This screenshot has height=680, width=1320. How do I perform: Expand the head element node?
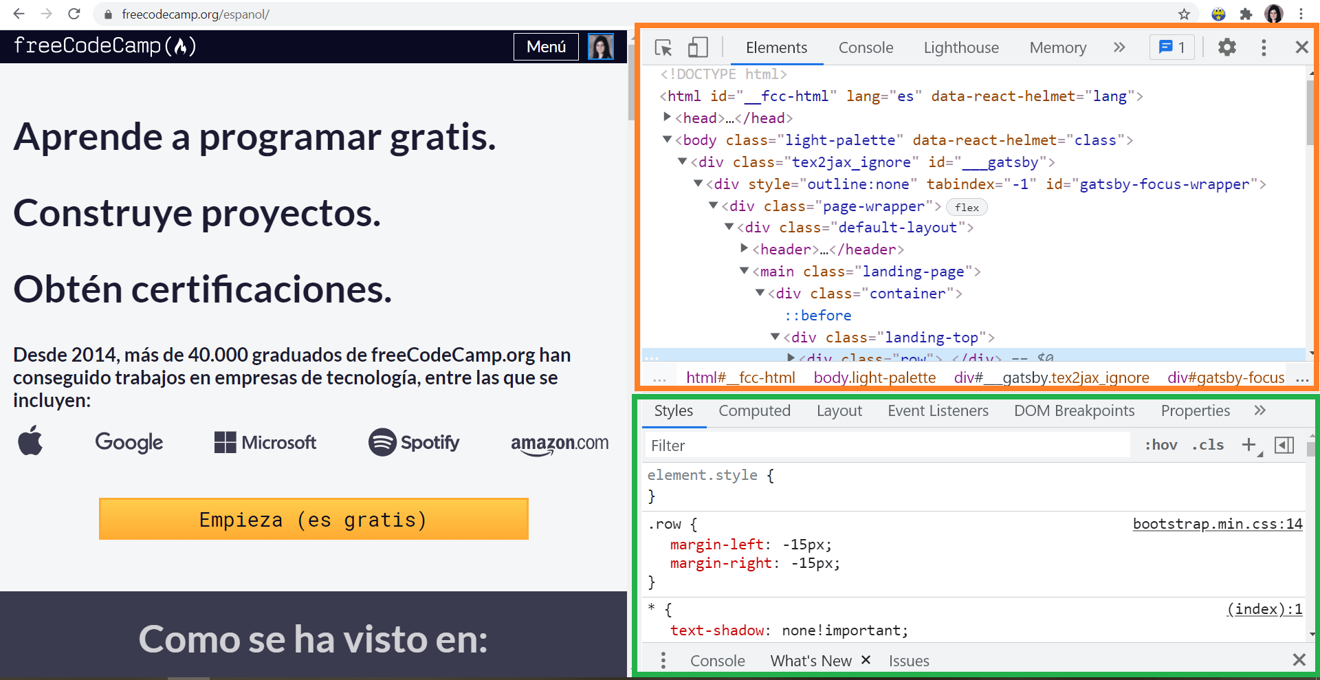coord(667,117)
